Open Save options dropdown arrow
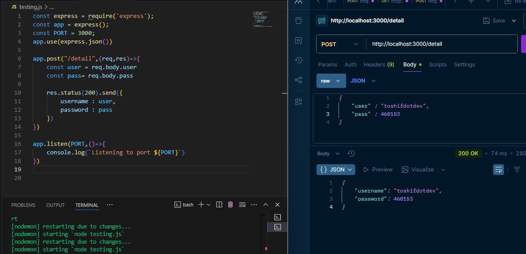The image size is (526, 254). (x=513, y=21)
